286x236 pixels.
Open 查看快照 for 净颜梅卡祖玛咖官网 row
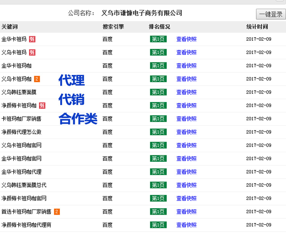point(186,198)
